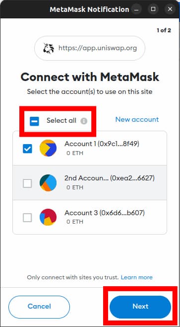This screenshot has width=180, height=327.
Task: Click the Cancel button
Action: coord(39,307)
